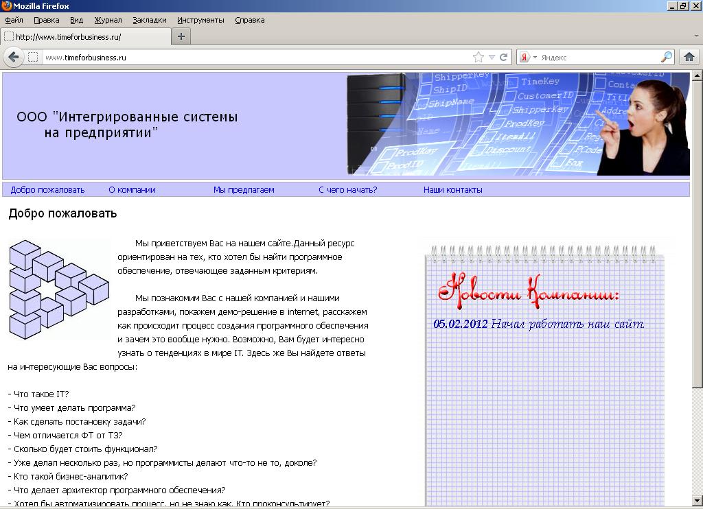Screen dimensions: 703x509
Task: Follow the 'Наши контакты' navigation link
Action: point(452,190)
